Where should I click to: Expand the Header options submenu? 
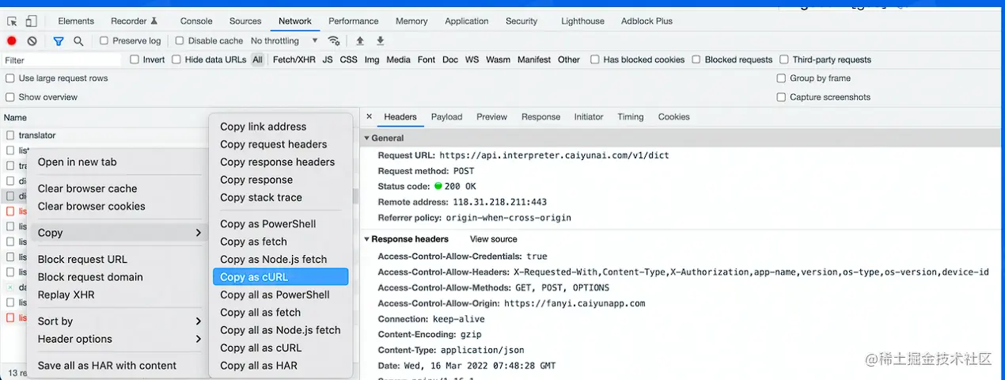click(119, 339)
